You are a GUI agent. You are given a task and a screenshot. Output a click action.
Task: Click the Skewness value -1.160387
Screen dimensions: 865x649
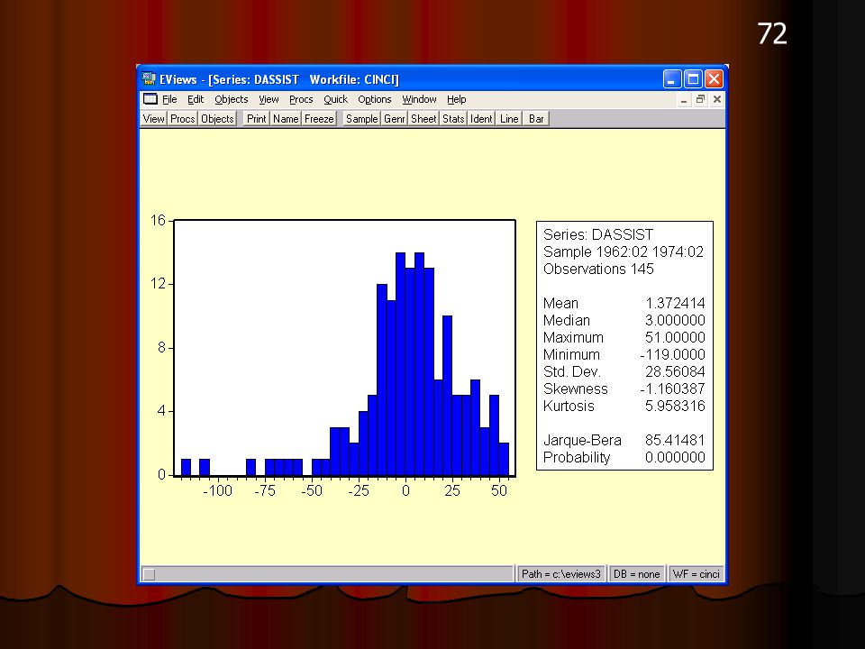[672, 388]
